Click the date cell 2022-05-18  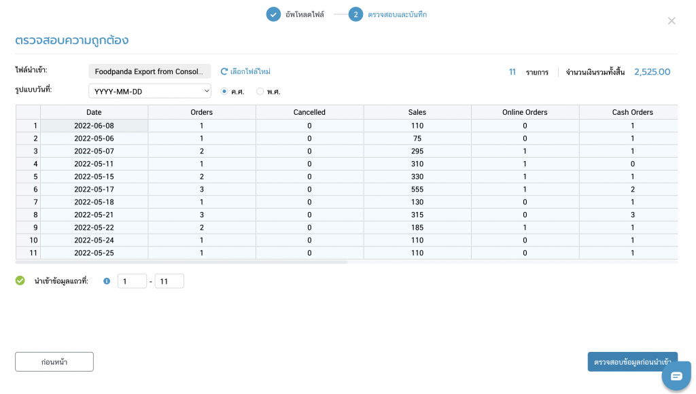(94, 202)
